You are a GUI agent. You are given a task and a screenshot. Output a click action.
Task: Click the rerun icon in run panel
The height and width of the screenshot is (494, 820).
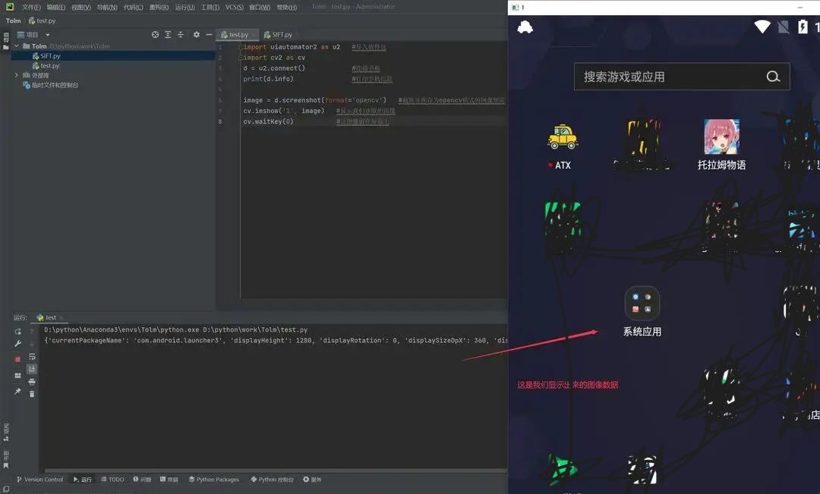click(x=17, y=332)
